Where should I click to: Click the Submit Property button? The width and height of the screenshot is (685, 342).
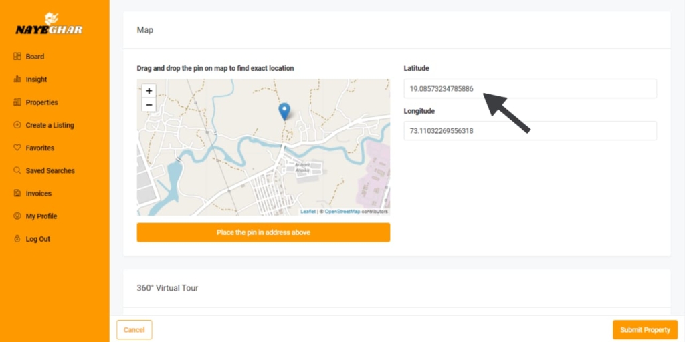click(x=645, y=330)
